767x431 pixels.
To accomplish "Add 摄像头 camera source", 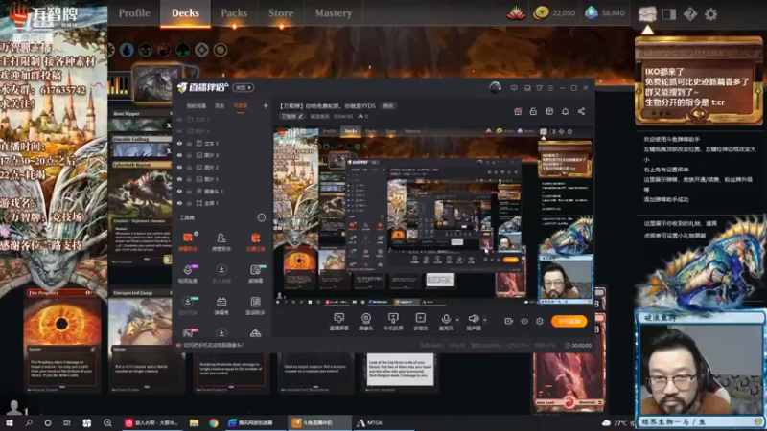I will (366, 322).
